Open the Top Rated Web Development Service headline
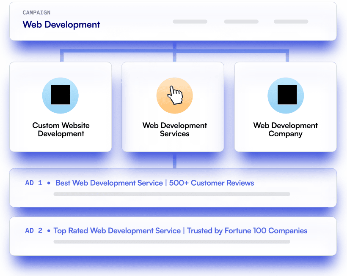Viewport: 347px width, 276px height. pyautogui.click(x=180, y=230)
